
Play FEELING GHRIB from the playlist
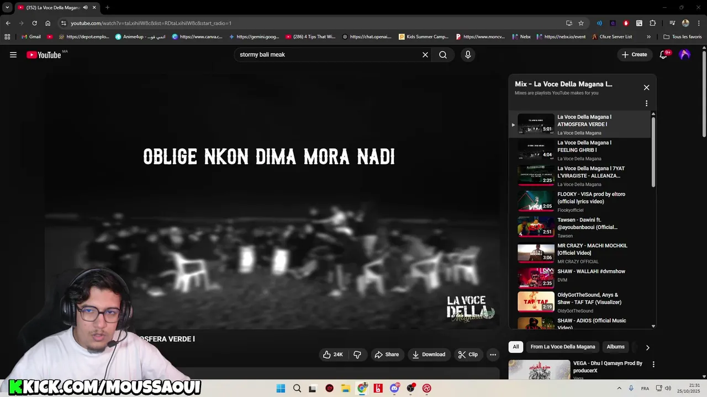point(580,150)
